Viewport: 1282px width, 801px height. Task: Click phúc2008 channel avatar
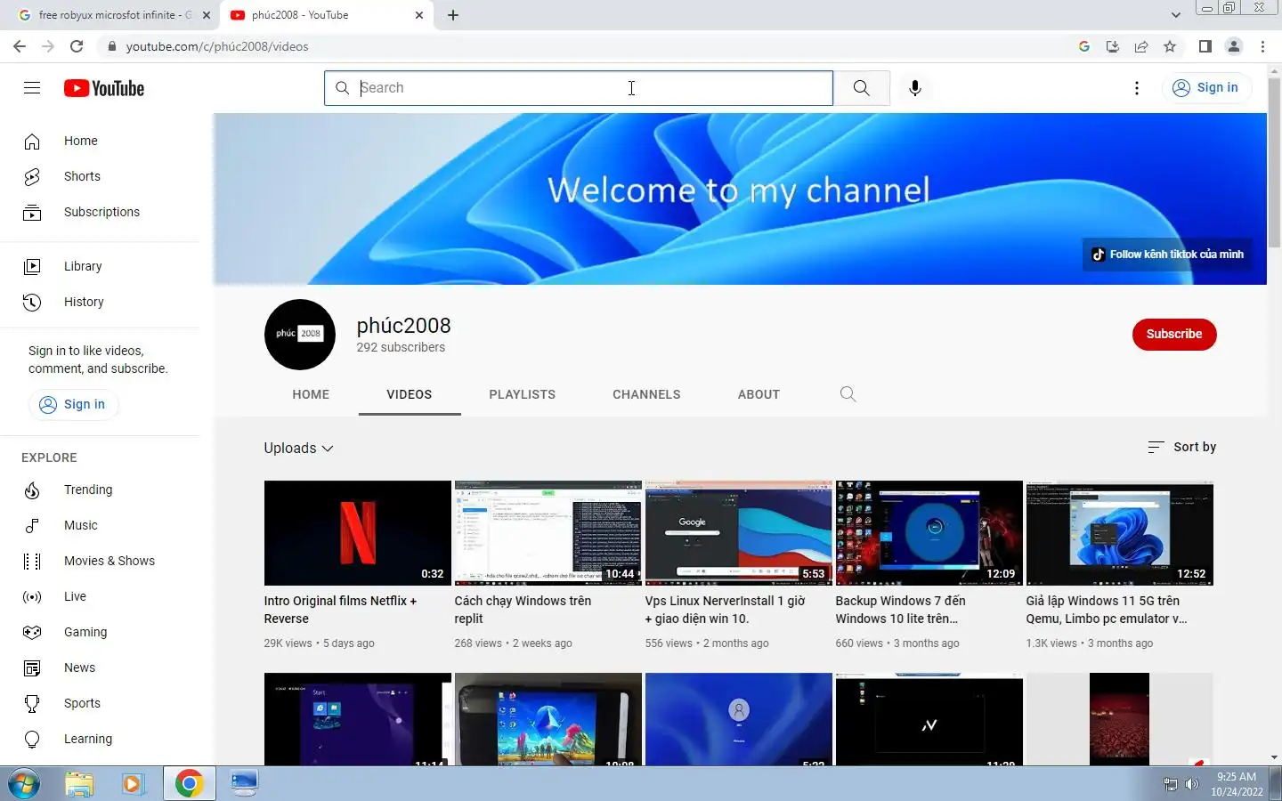coord(300,335)
